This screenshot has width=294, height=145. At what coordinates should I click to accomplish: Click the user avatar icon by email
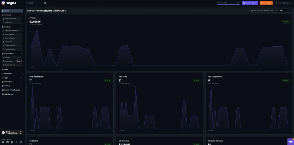coord(276,3)
